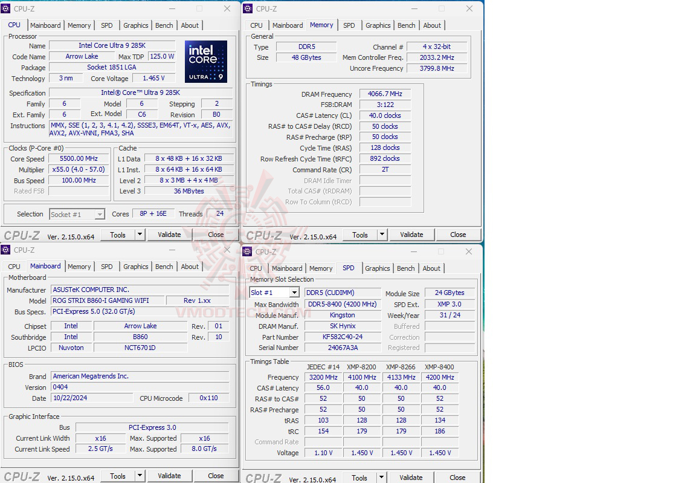
Task: Select Graphics tab in SPD window
Action: coord(377,268)
